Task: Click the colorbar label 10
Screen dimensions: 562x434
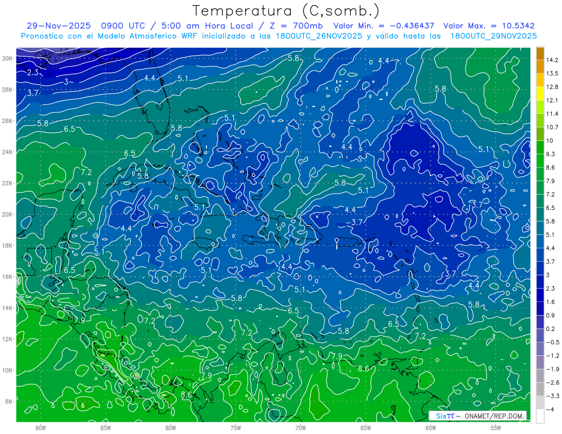Action: [x=550, y=141]
